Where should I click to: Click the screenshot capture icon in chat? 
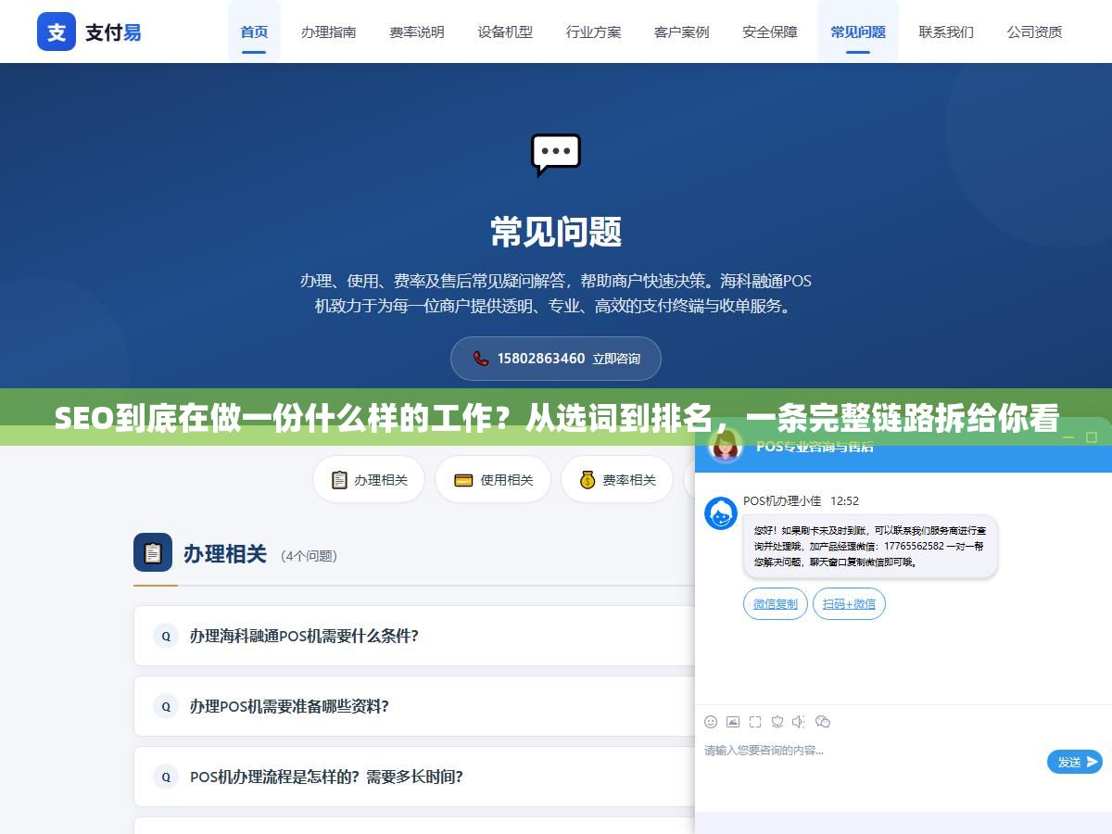755,722
